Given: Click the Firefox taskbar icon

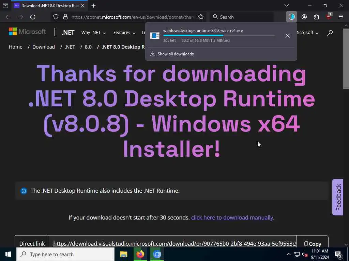Looking at the screenshot, I should (x=140, y=254).
